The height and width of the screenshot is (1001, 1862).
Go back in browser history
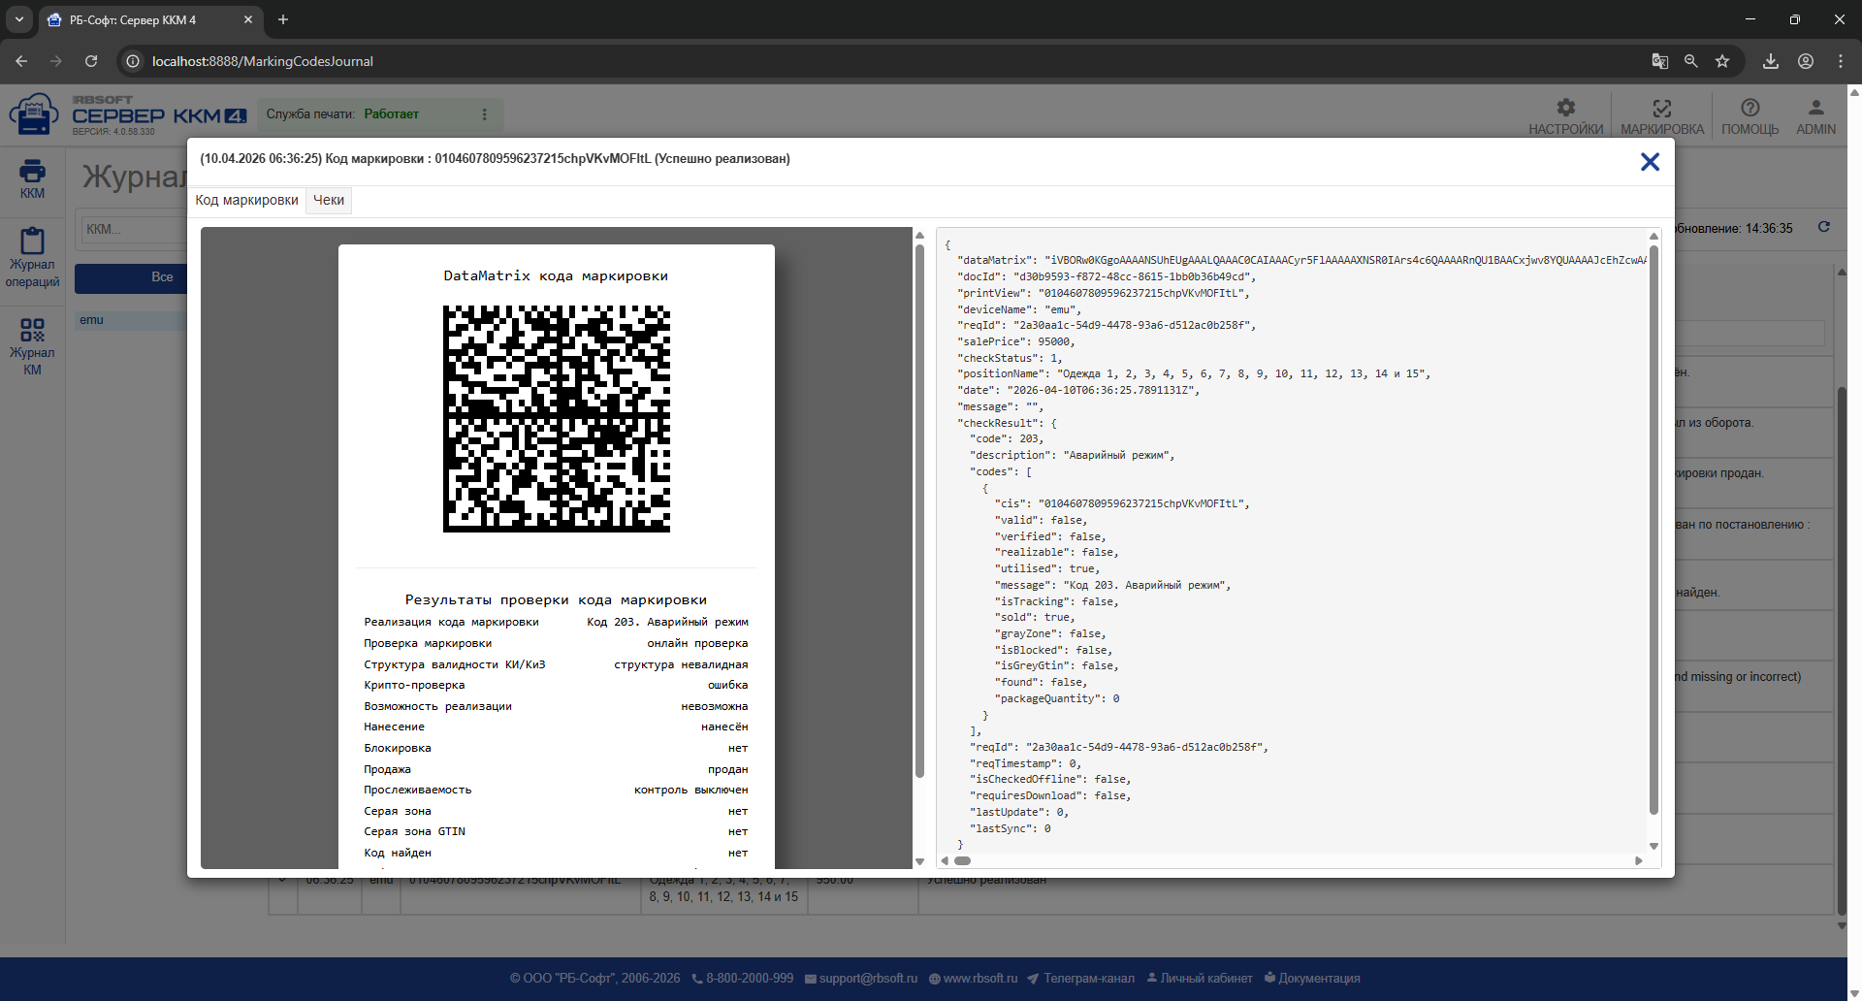(21, 61)
